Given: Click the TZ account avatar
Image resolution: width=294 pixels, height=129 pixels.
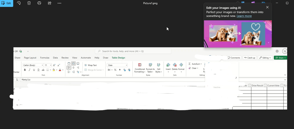Looking at the screenshot, I should 285,51.
